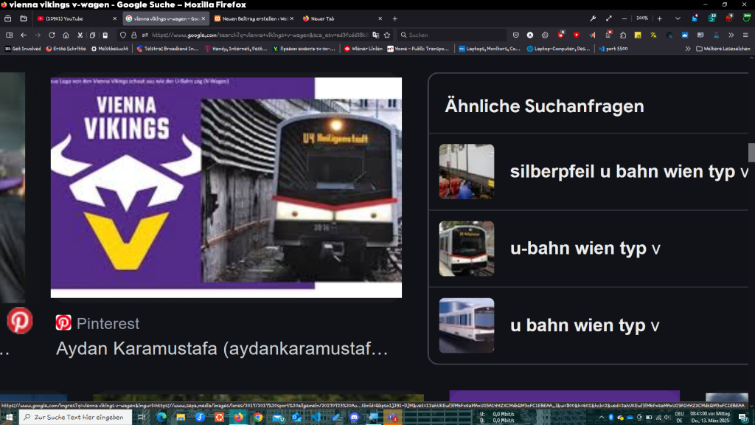755x425 pixels.
Task: Open the Firefox hamburger menu
Action: (745, 35)
